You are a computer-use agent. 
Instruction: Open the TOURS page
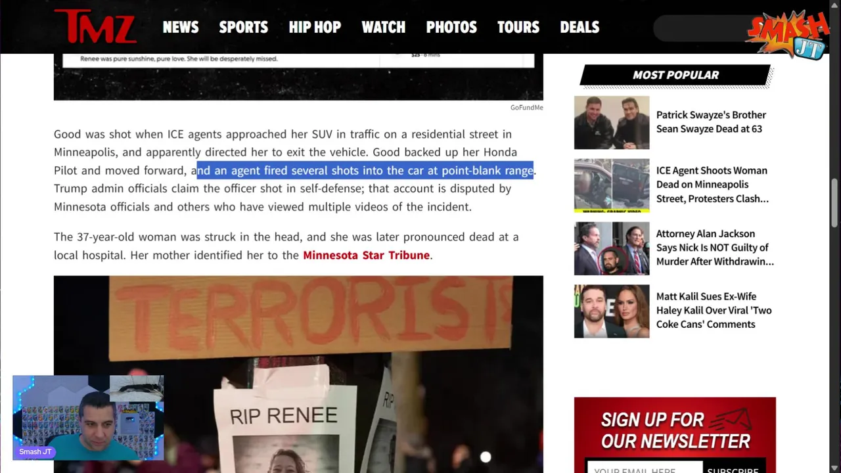pos(518,27)
